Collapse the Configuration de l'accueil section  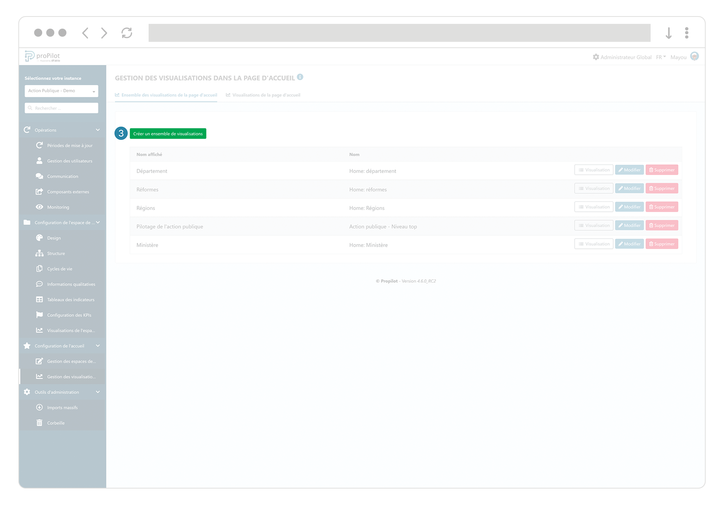[98, 346]
